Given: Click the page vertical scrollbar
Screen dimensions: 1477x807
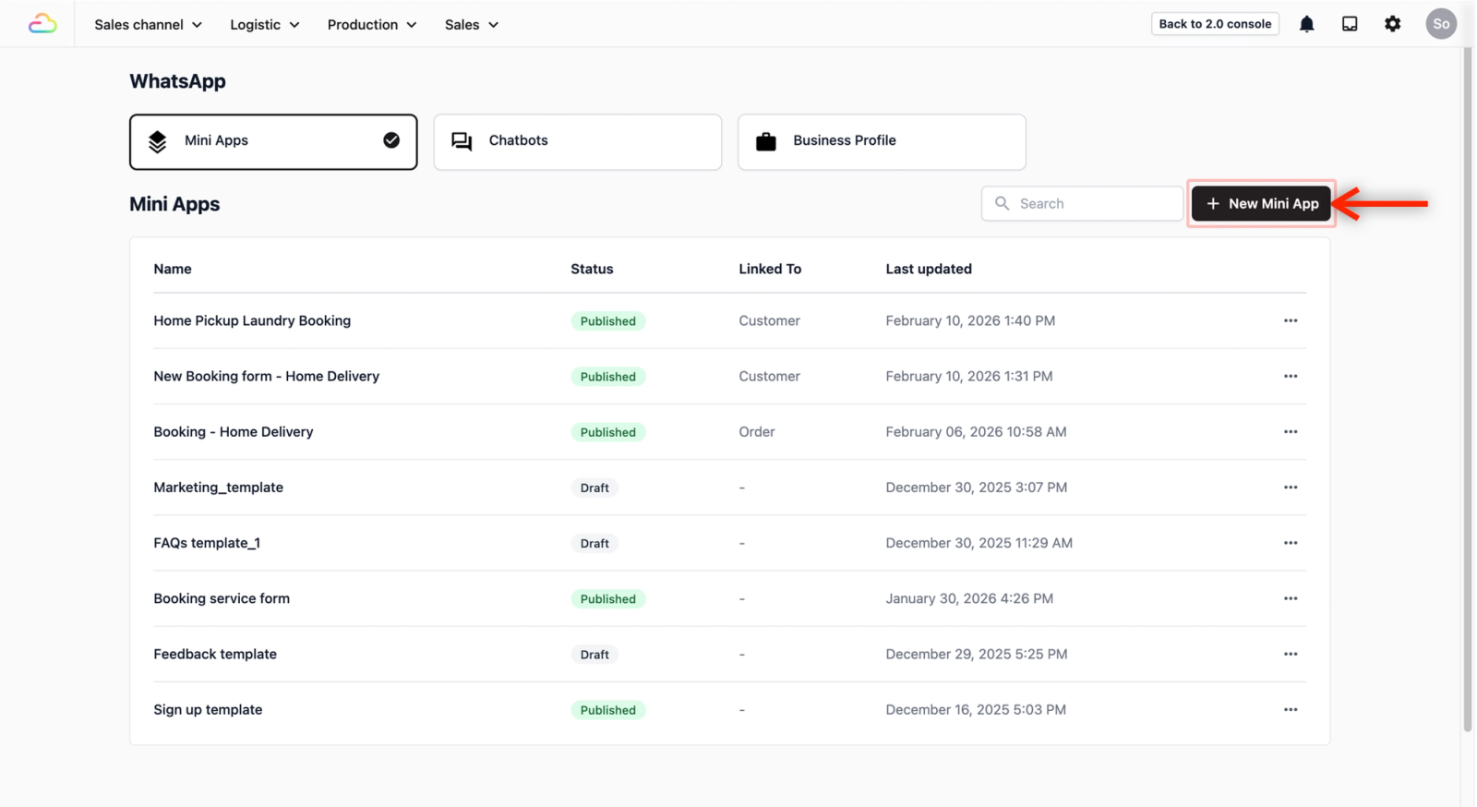Looking at the screenshot, I should [1468, 388].
